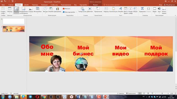177x99 pixels.
Task: Fit slide to current window
Action: tap(175, 93)
